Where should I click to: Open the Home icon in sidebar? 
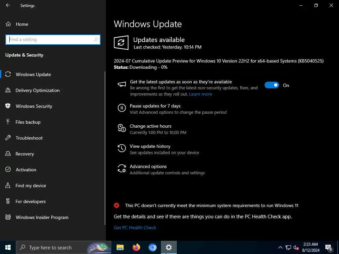[x=8, y=24]
